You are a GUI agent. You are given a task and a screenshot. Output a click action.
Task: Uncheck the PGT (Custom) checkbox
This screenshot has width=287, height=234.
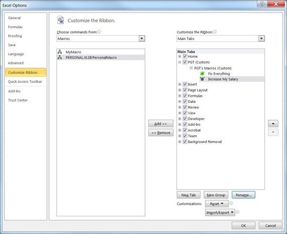(x=185, y=62)
